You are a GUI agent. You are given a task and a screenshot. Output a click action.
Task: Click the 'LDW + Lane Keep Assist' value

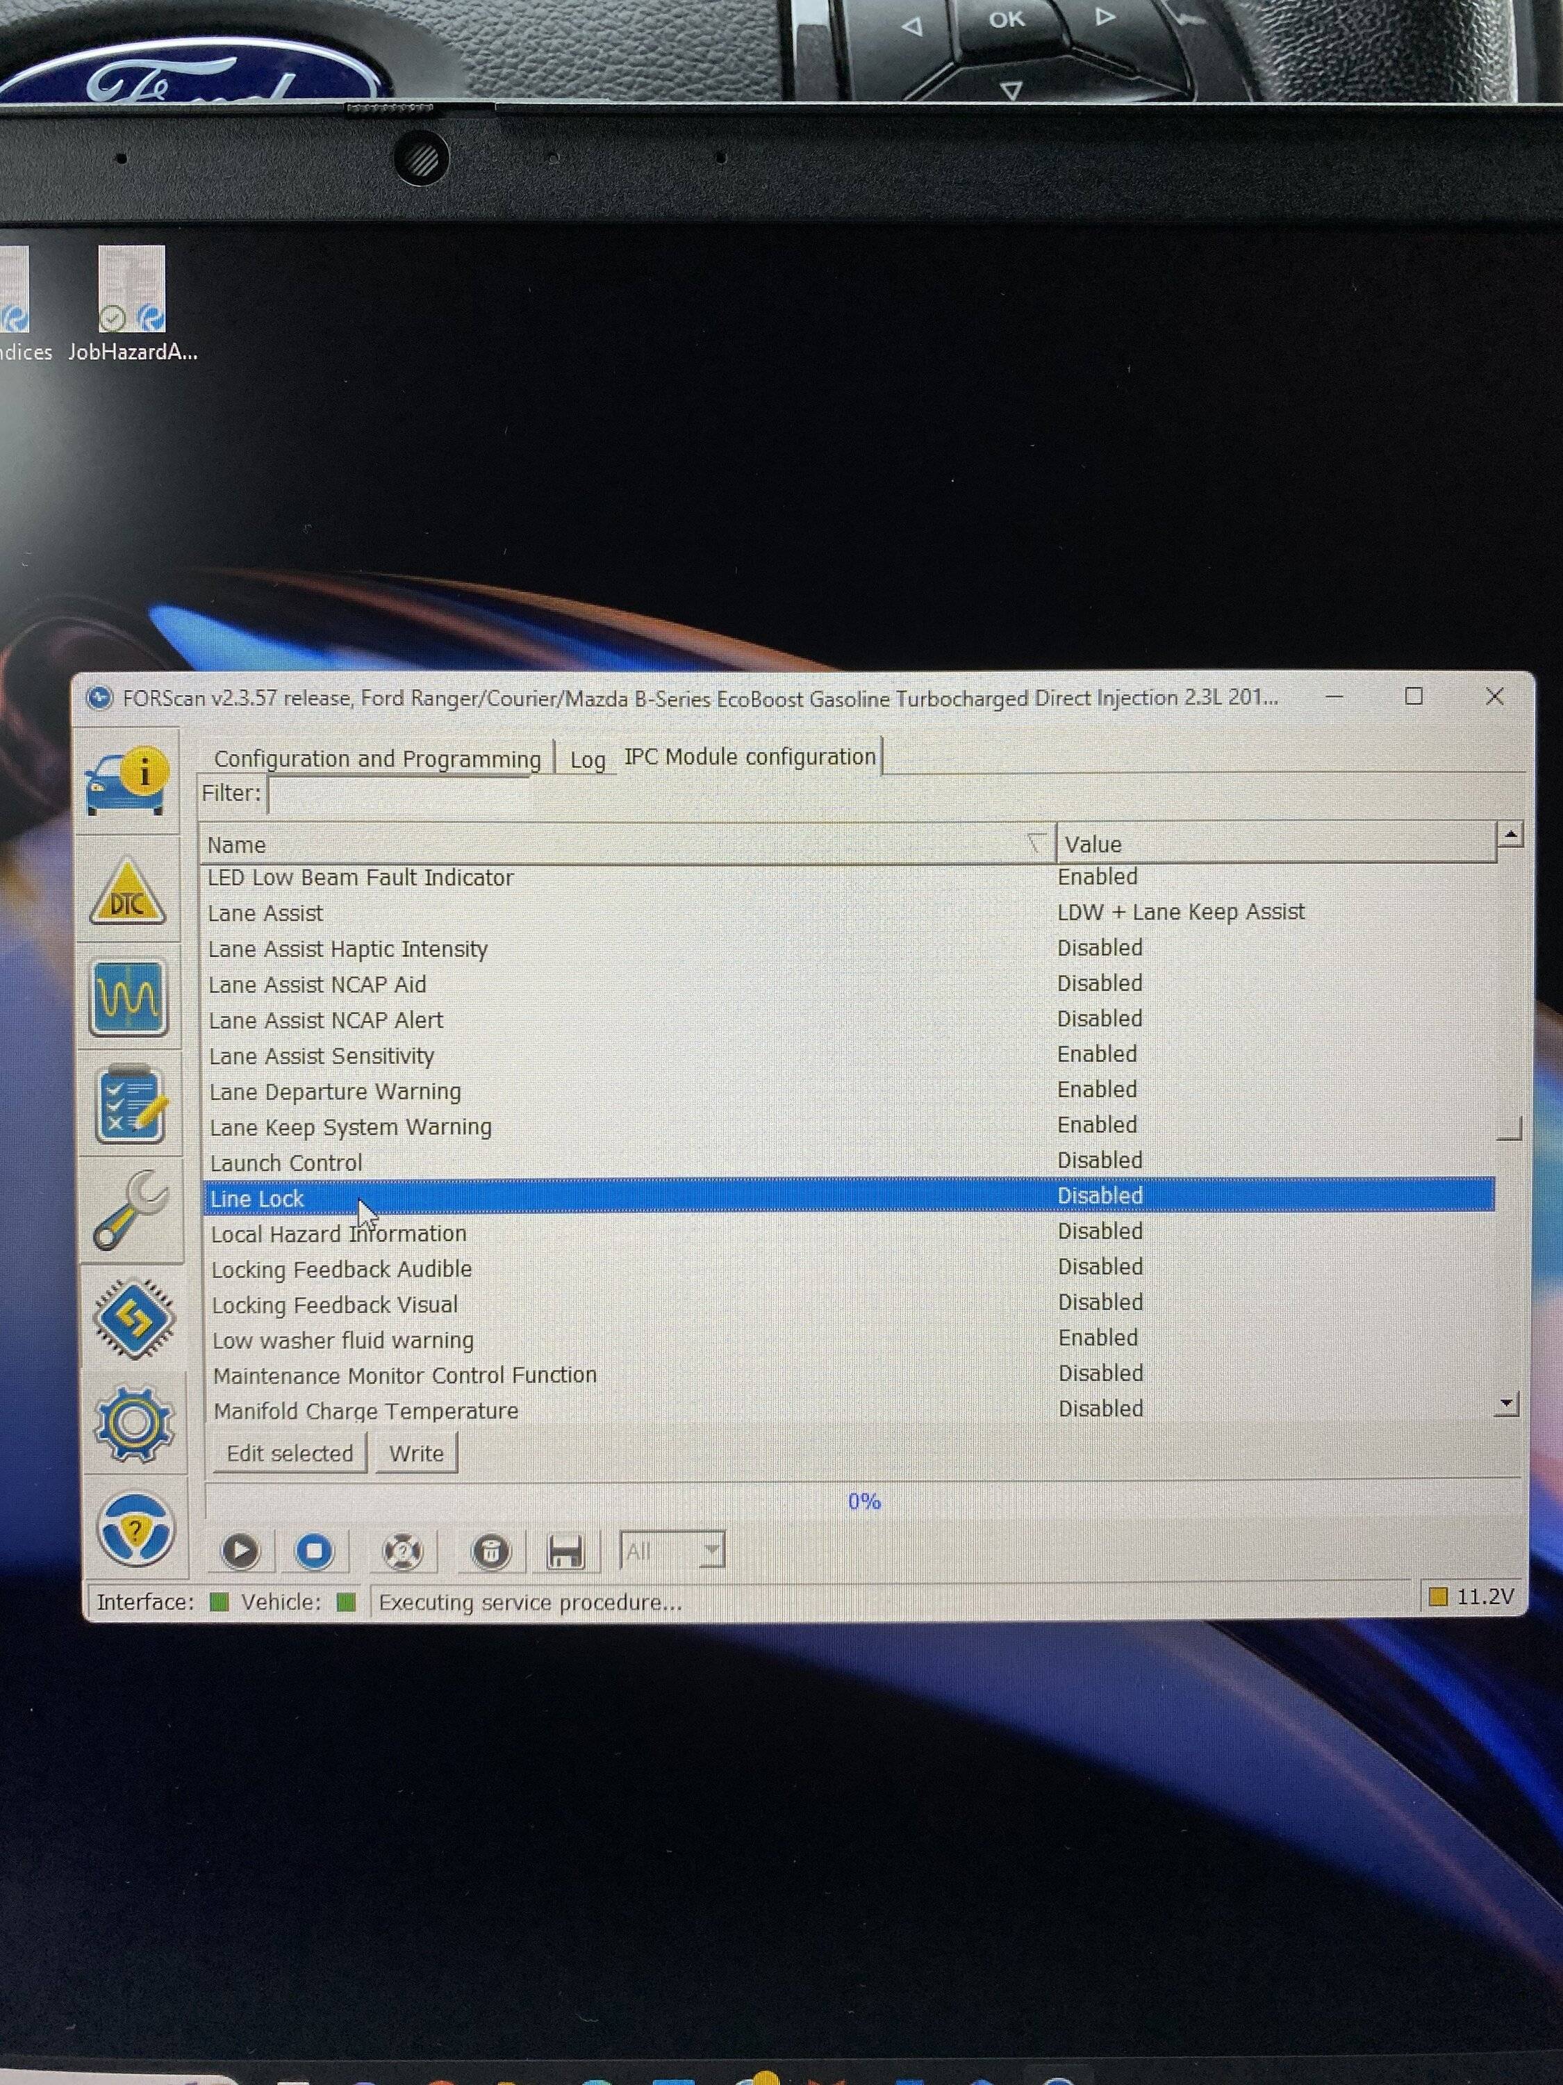(1180, 911)
